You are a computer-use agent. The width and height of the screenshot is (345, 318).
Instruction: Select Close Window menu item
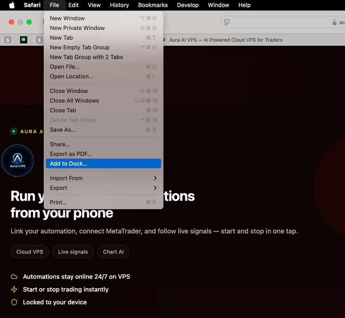(x=103, y=91)
